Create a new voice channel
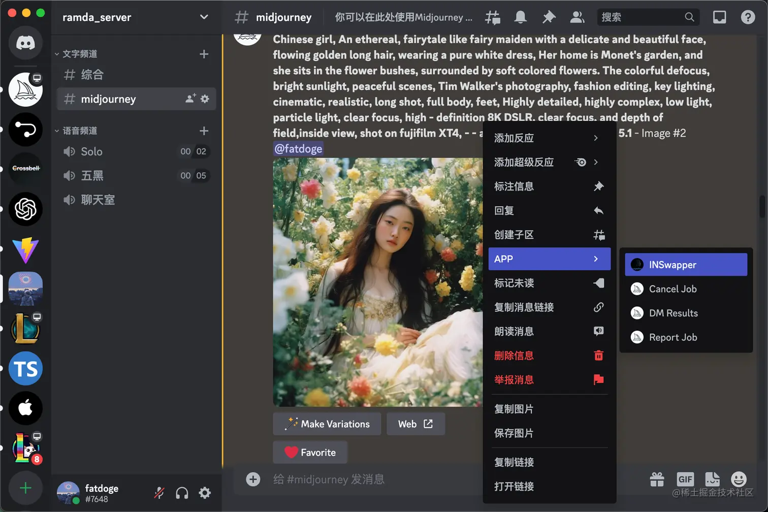This screenshot has width=768, height=512. pos(204,131)
